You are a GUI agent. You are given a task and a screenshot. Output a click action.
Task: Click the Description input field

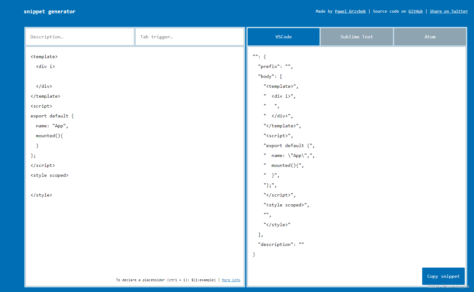coord(80,37)
